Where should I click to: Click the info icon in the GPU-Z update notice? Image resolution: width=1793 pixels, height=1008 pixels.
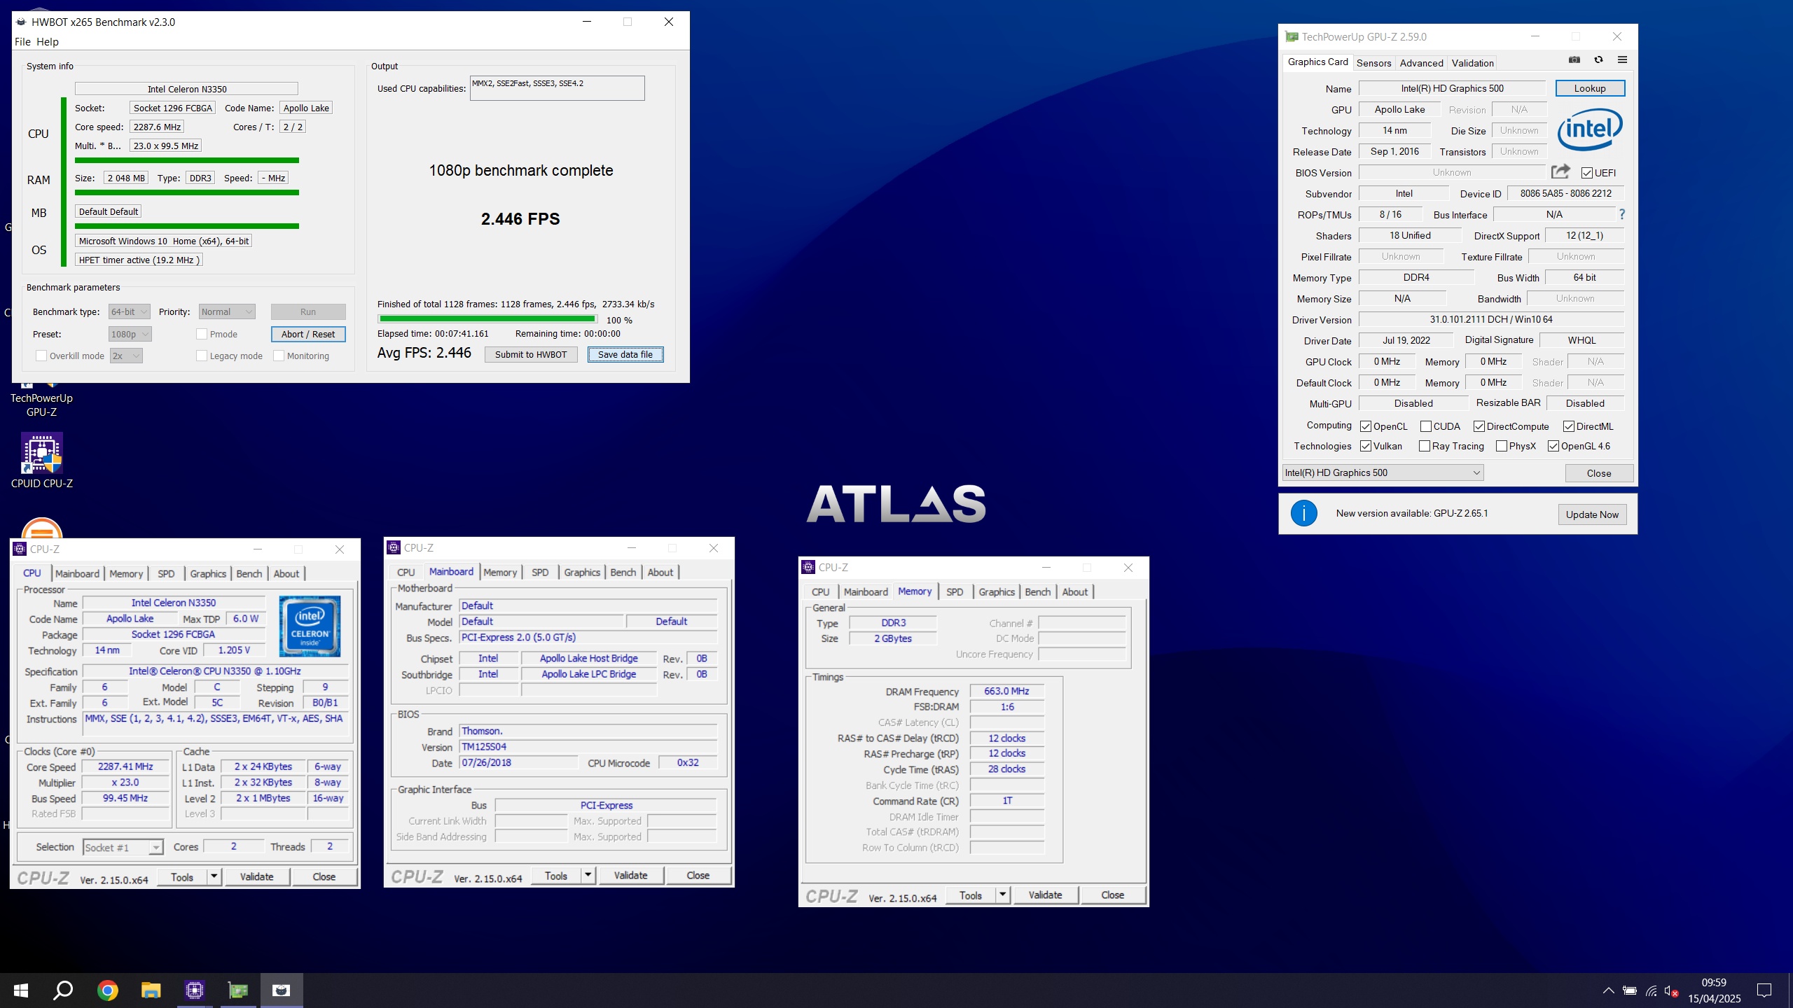[x=1304, y=513]
